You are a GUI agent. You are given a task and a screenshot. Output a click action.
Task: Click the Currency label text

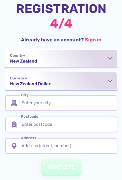coord(18,78)
